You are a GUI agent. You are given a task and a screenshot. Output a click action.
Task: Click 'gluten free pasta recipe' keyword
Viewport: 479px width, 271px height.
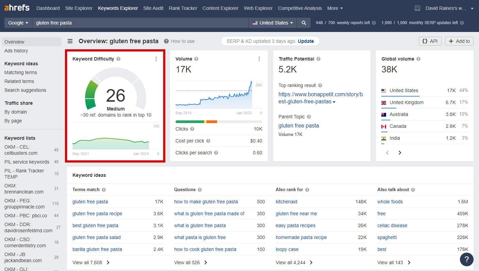click(97, 214)
